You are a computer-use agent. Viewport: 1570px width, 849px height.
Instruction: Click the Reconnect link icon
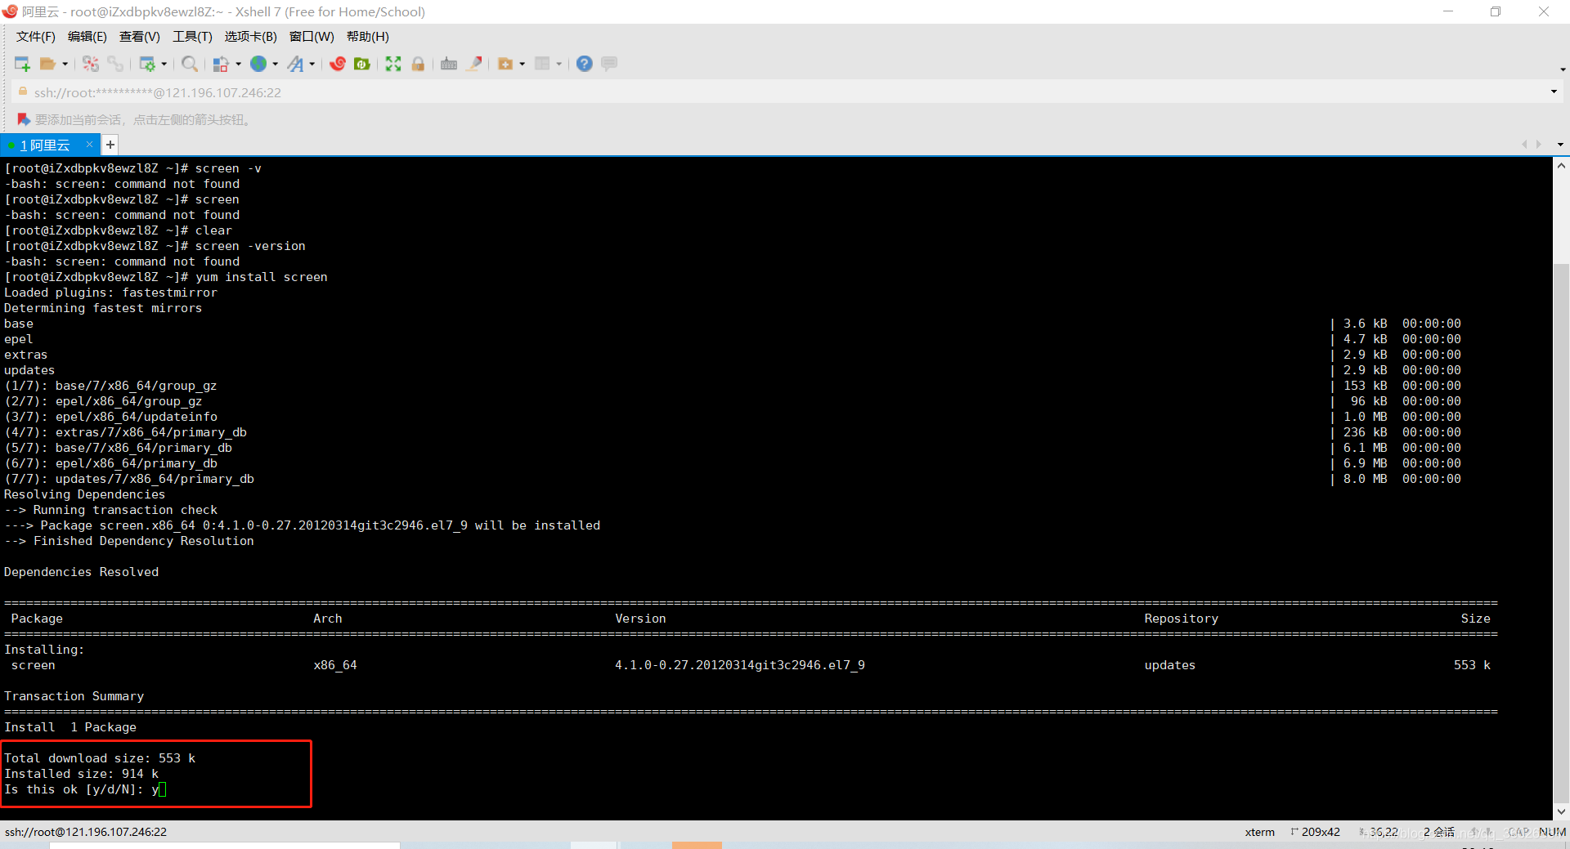(115, 64)
